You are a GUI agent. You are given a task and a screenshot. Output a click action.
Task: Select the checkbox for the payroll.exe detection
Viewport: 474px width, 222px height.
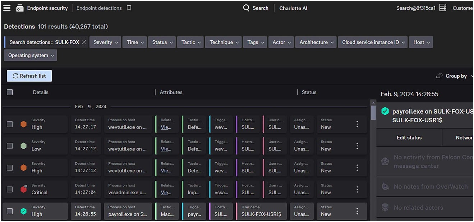pos(10,211)
